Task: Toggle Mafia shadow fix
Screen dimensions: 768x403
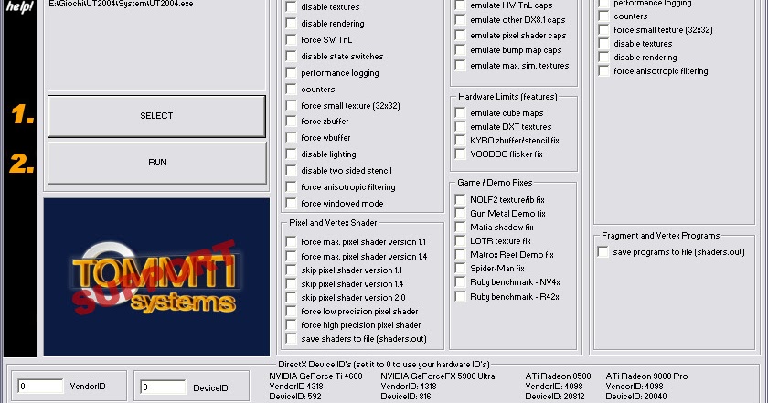Action: click(461, 228)
